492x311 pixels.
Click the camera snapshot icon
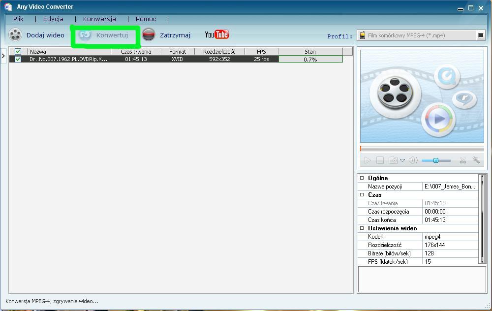393,160
